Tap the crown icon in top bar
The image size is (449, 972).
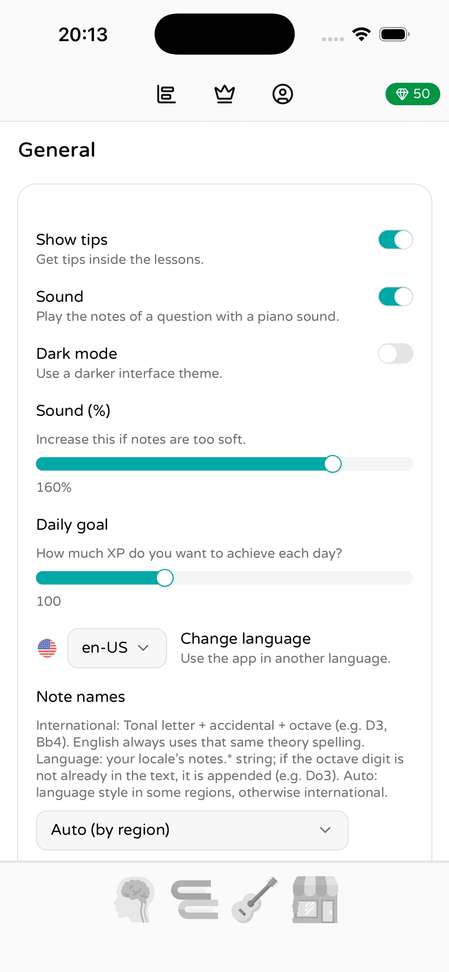point(224,94)
